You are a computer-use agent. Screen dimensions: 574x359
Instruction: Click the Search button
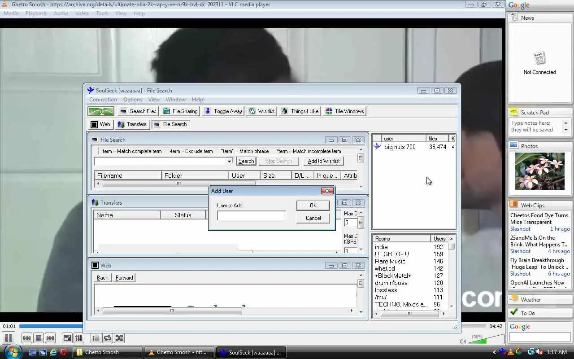pyautogui.click(x=246, y=161)
